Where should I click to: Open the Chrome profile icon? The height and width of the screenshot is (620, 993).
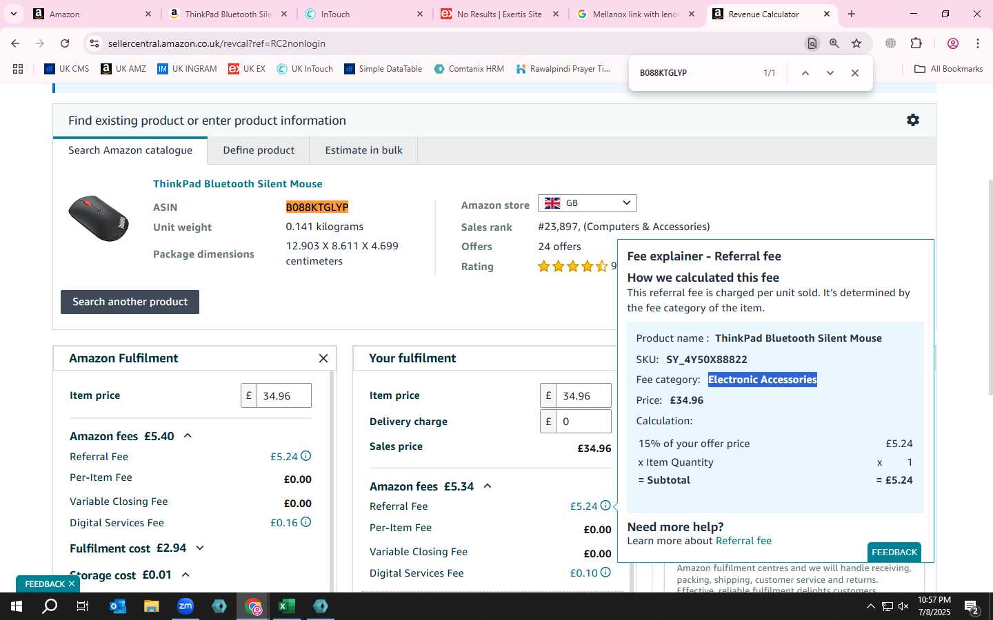tap(953, 43)
